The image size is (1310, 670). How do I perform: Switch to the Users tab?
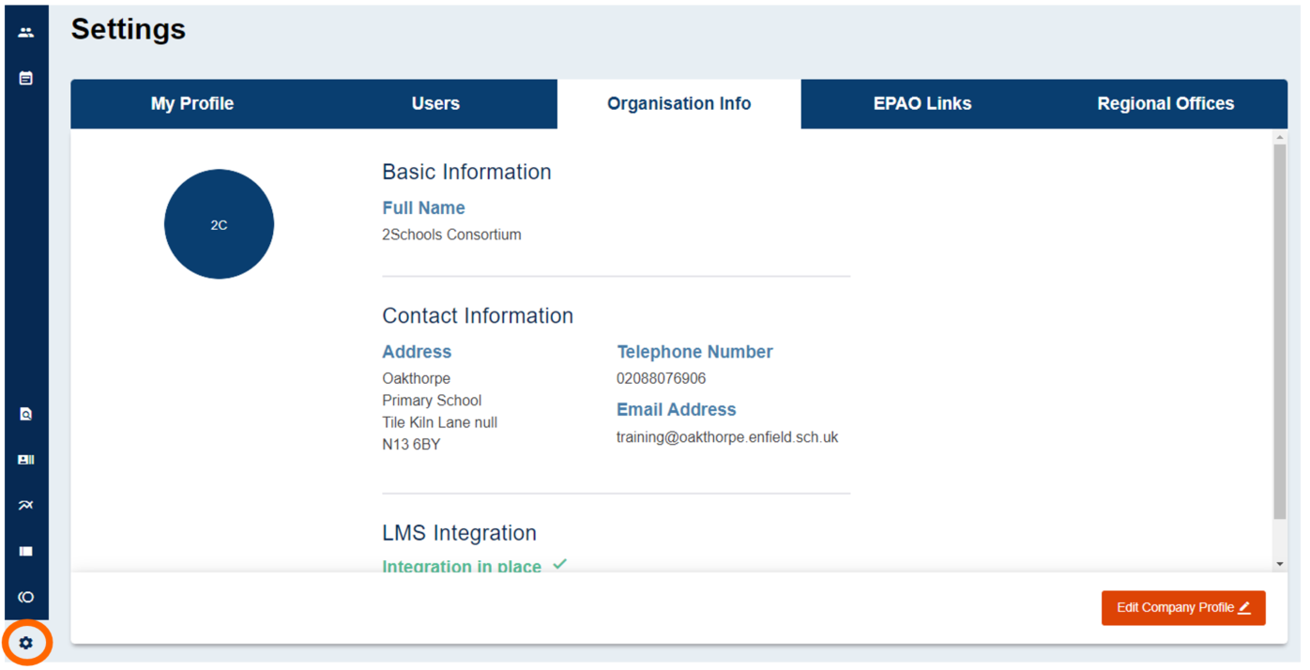pyautogui.click(x=435, y=103)
